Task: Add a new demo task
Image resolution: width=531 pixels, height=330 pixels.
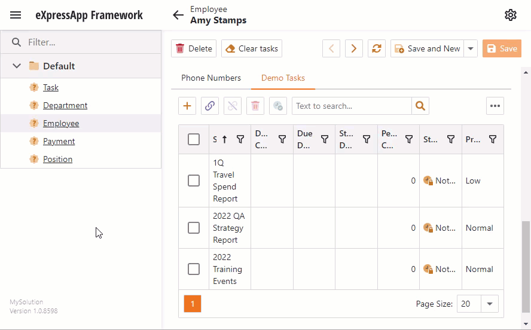Action: point(187,106)
